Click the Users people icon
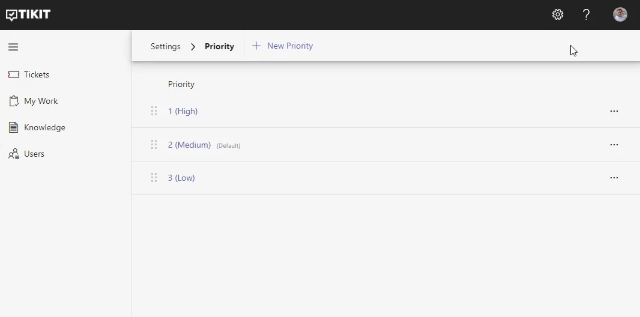 tap(14, 154)
